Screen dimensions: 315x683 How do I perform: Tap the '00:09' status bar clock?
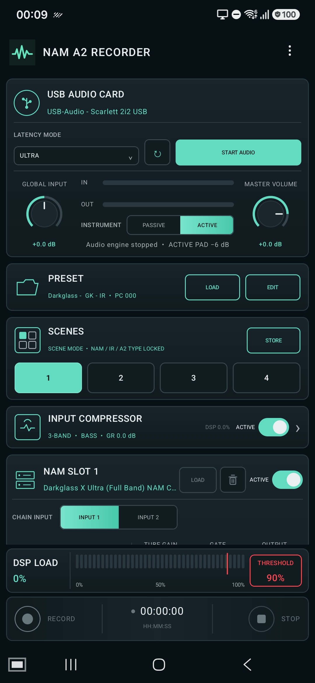pos(32,15)
